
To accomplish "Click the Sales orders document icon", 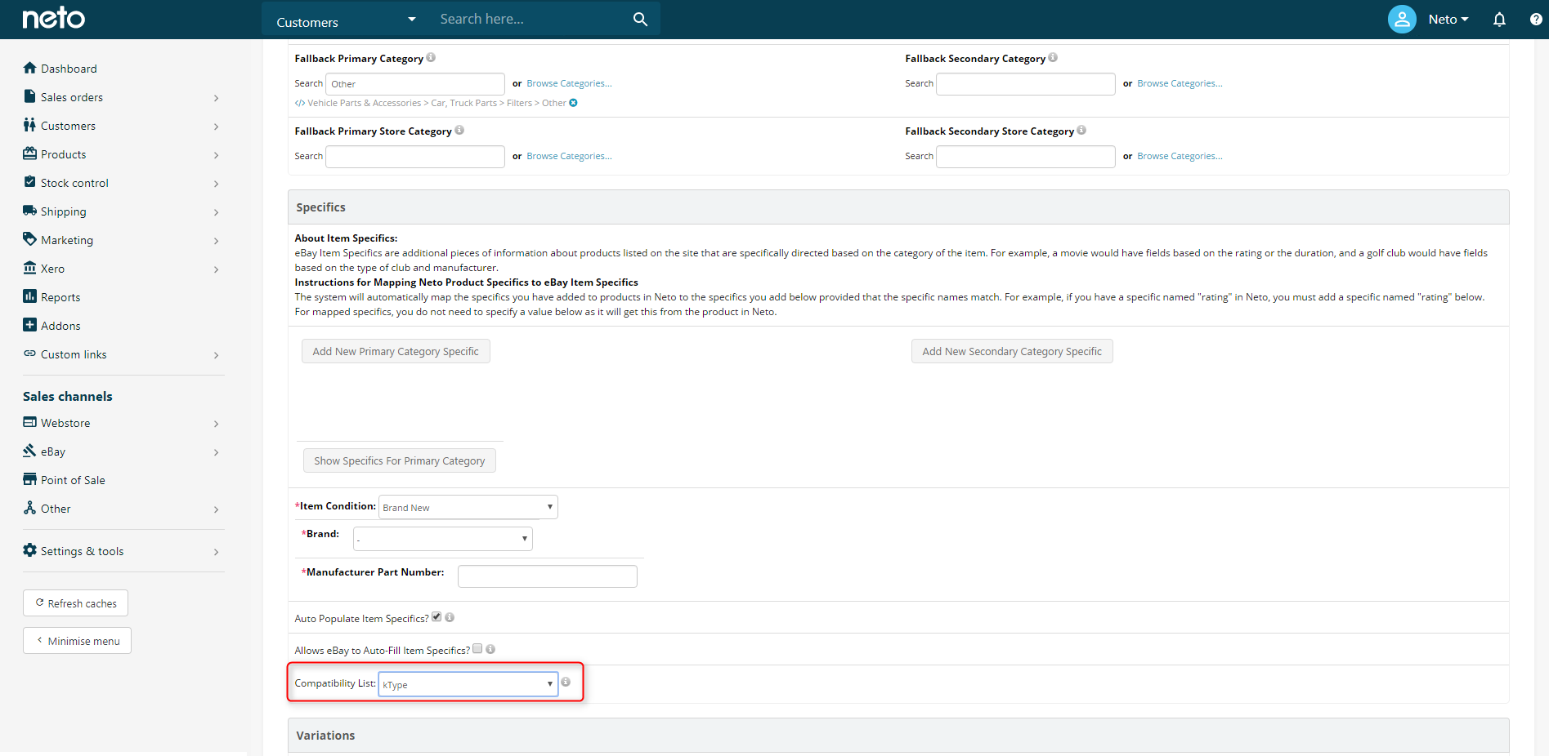I will (x=30, y=96).
